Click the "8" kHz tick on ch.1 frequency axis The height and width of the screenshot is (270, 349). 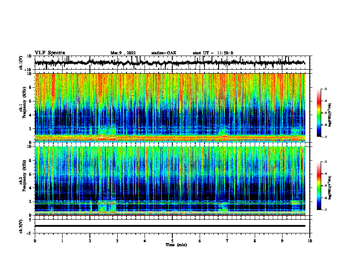click(30, 87)
